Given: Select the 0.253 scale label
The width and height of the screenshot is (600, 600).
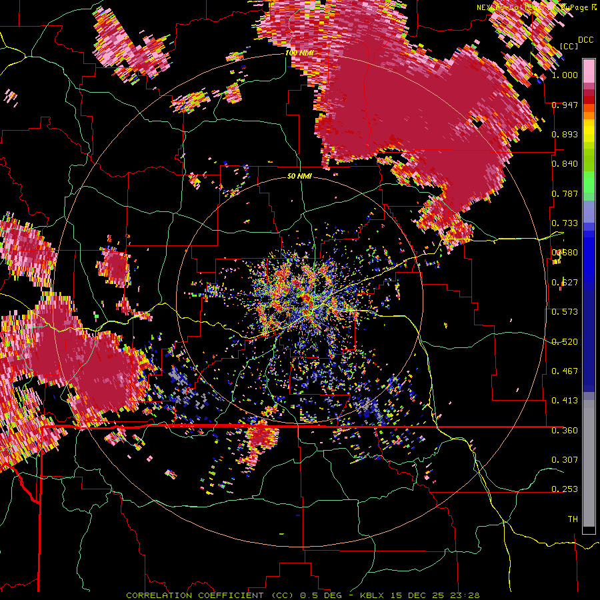Looking at the screenshot, I should coord(565,489).
